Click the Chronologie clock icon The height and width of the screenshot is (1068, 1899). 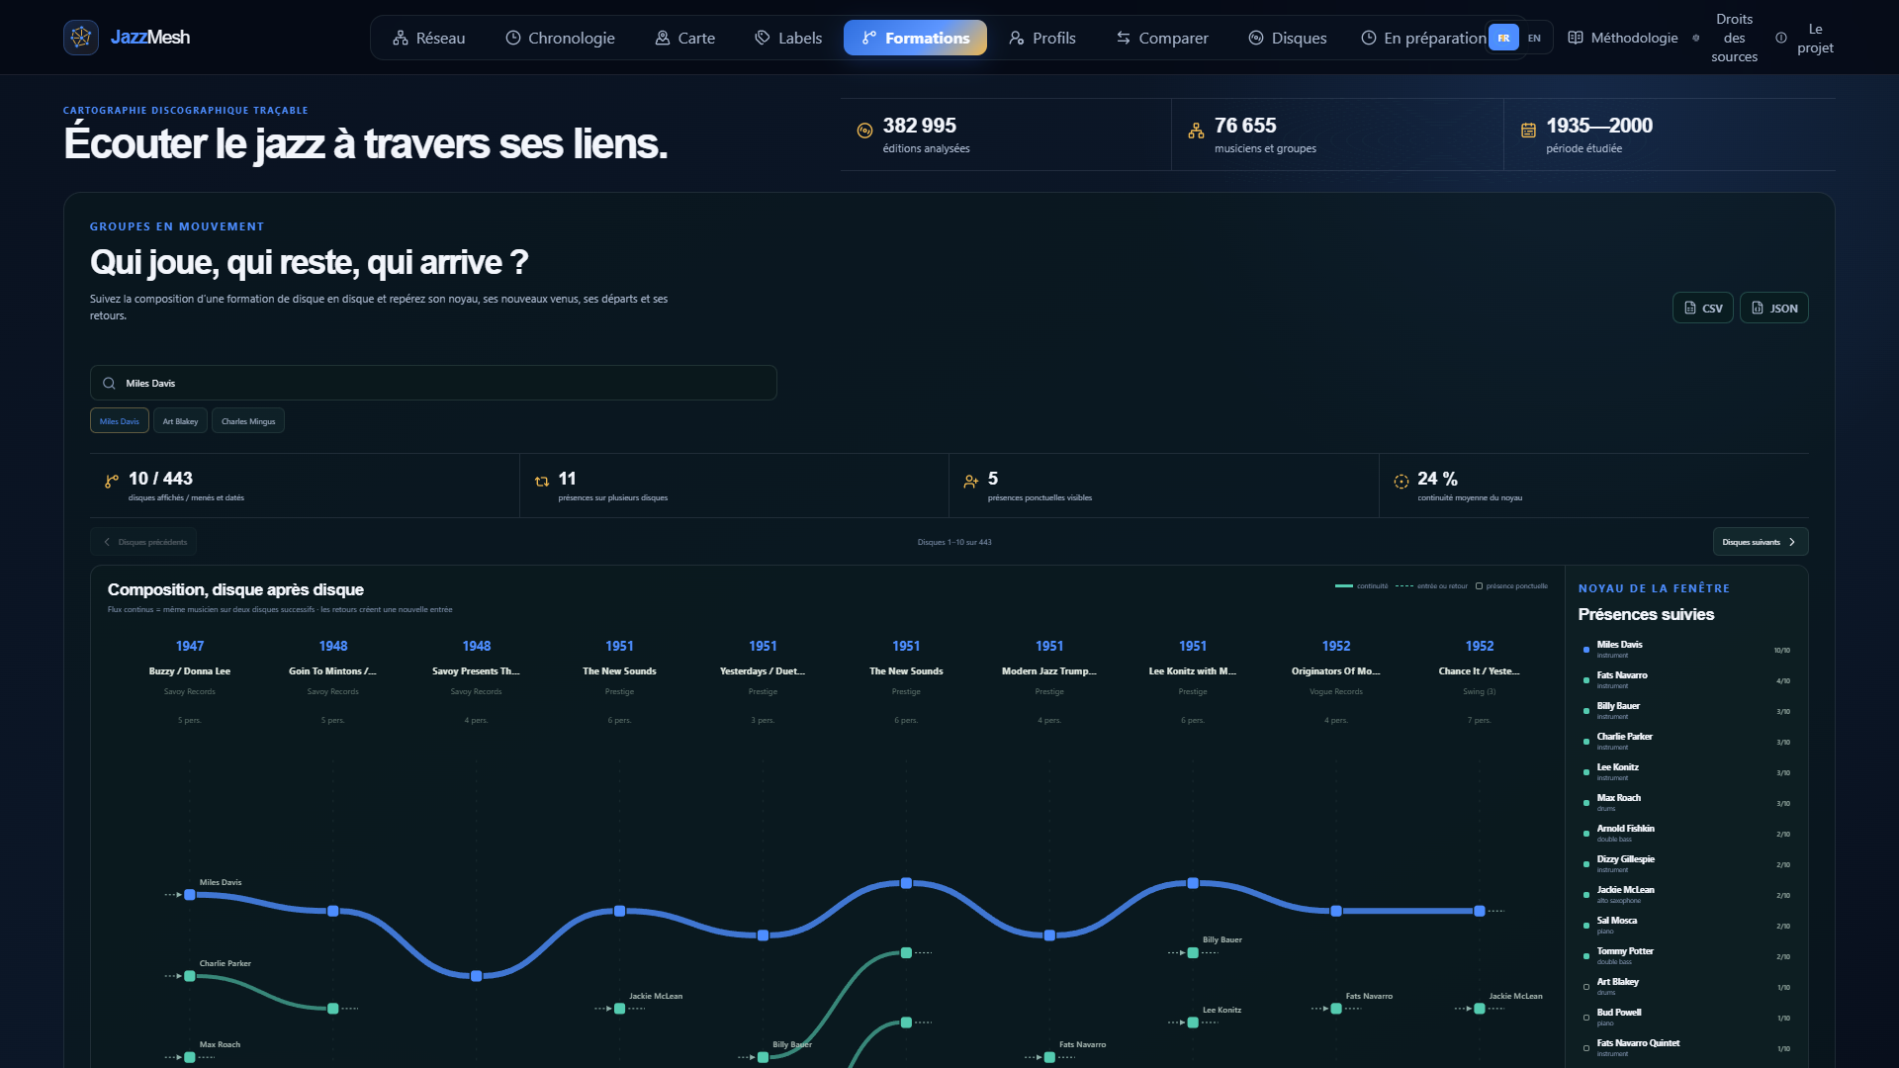tap(513, 38)
